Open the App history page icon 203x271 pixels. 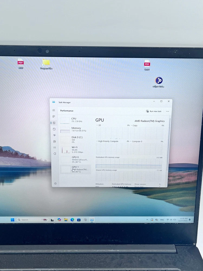[54, 129]
